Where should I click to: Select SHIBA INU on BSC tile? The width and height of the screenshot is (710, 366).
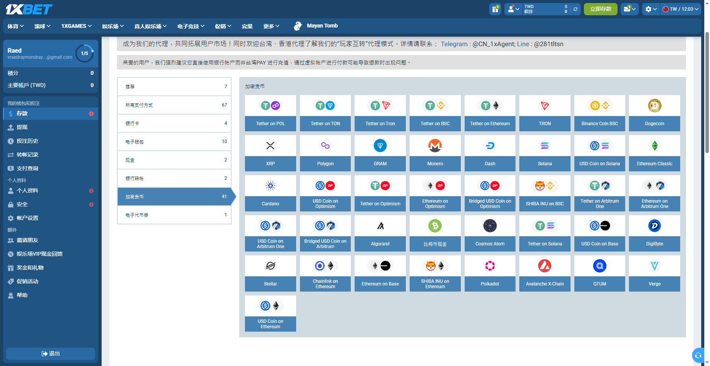click(545, 193)
